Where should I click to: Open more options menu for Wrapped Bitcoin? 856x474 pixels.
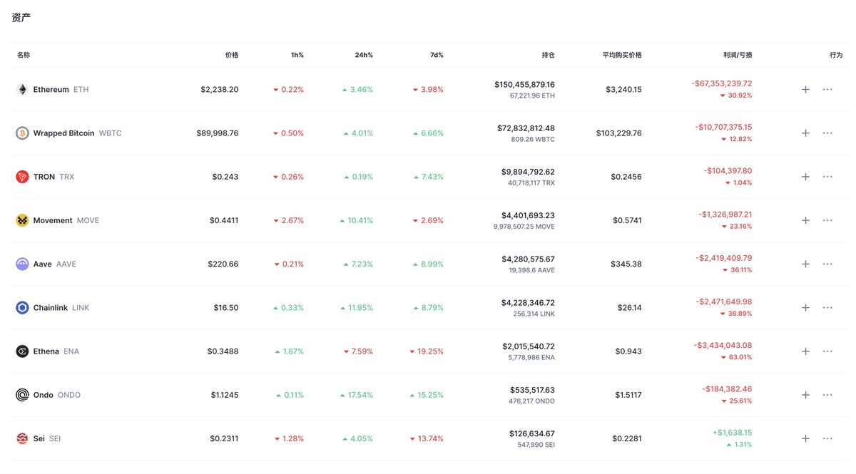point(827,133)
